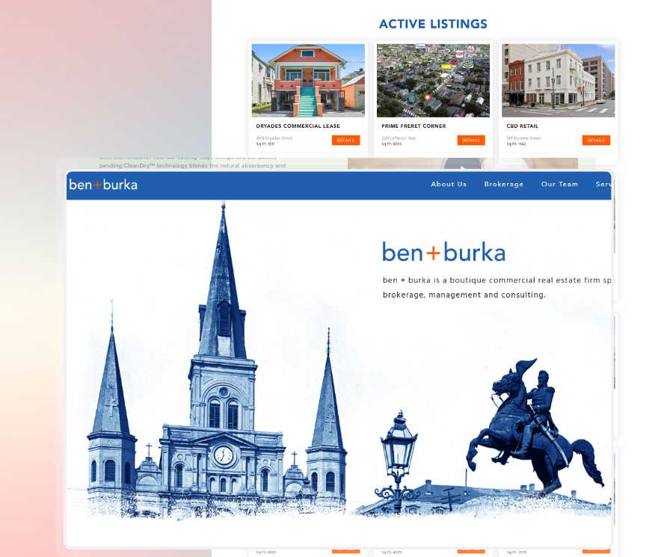The width and height of the screenshot is (655, 557).
Task: Click the large ben+burka hero logo
Action: [443, 252]
